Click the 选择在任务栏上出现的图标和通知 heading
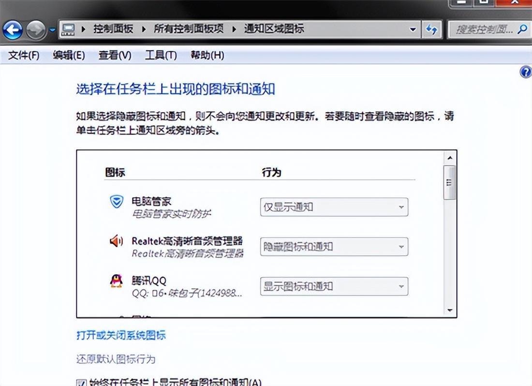Screen dimensions: 532x386 click(176, 89)
